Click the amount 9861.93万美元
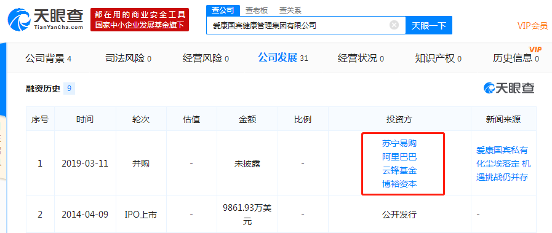Image resolution: width=552 pixels, height=233 pixels. point(247,215)
